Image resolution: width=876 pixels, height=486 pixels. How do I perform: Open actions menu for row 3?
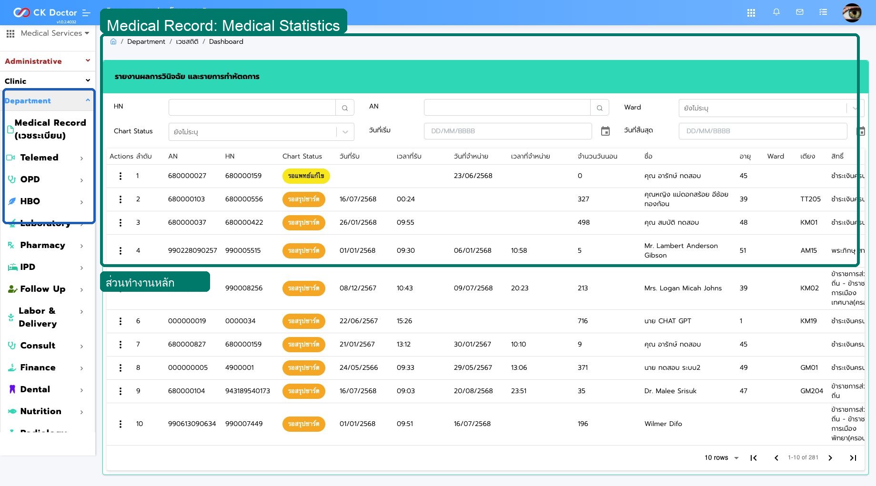(x=121, y=223)
